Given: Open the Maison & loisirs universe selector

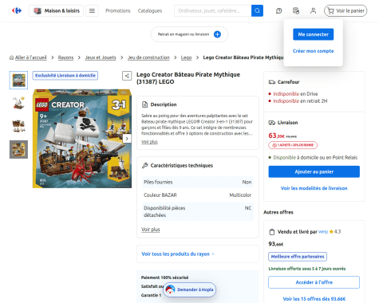Looking at the screenshot, I should pyautogui.click(x=56, y=10).
